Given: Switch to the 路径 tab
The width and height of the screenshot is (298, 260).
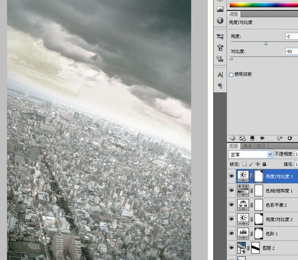Looking at the screenshot, I should click(261, 146).
